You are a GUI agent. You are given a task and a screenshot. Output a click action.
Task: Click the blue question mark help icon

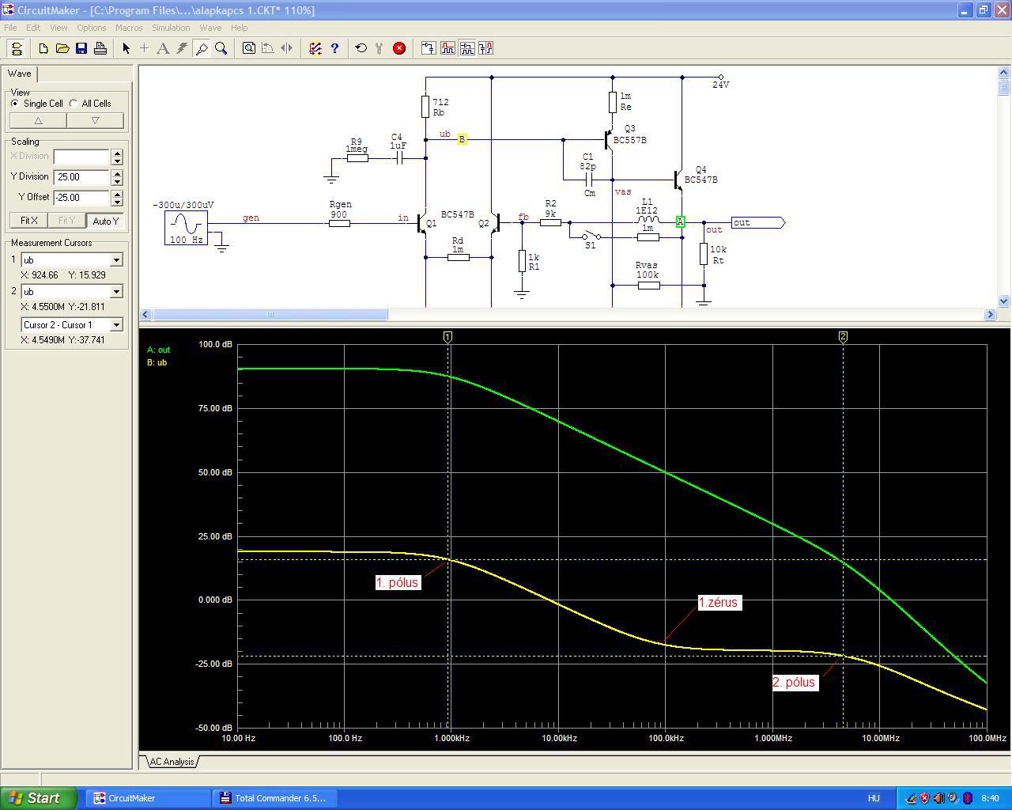click(334, 48)
